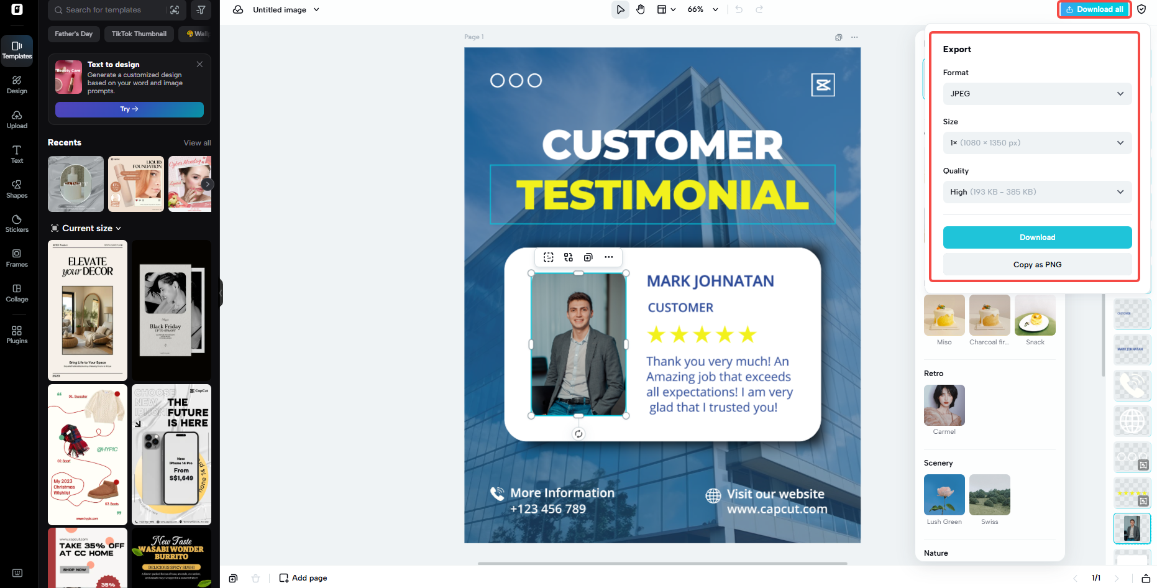This screenshot has height=588, width=1157.
Task: Click the replace icon in floating toolbar
Action: click(569, 257)
